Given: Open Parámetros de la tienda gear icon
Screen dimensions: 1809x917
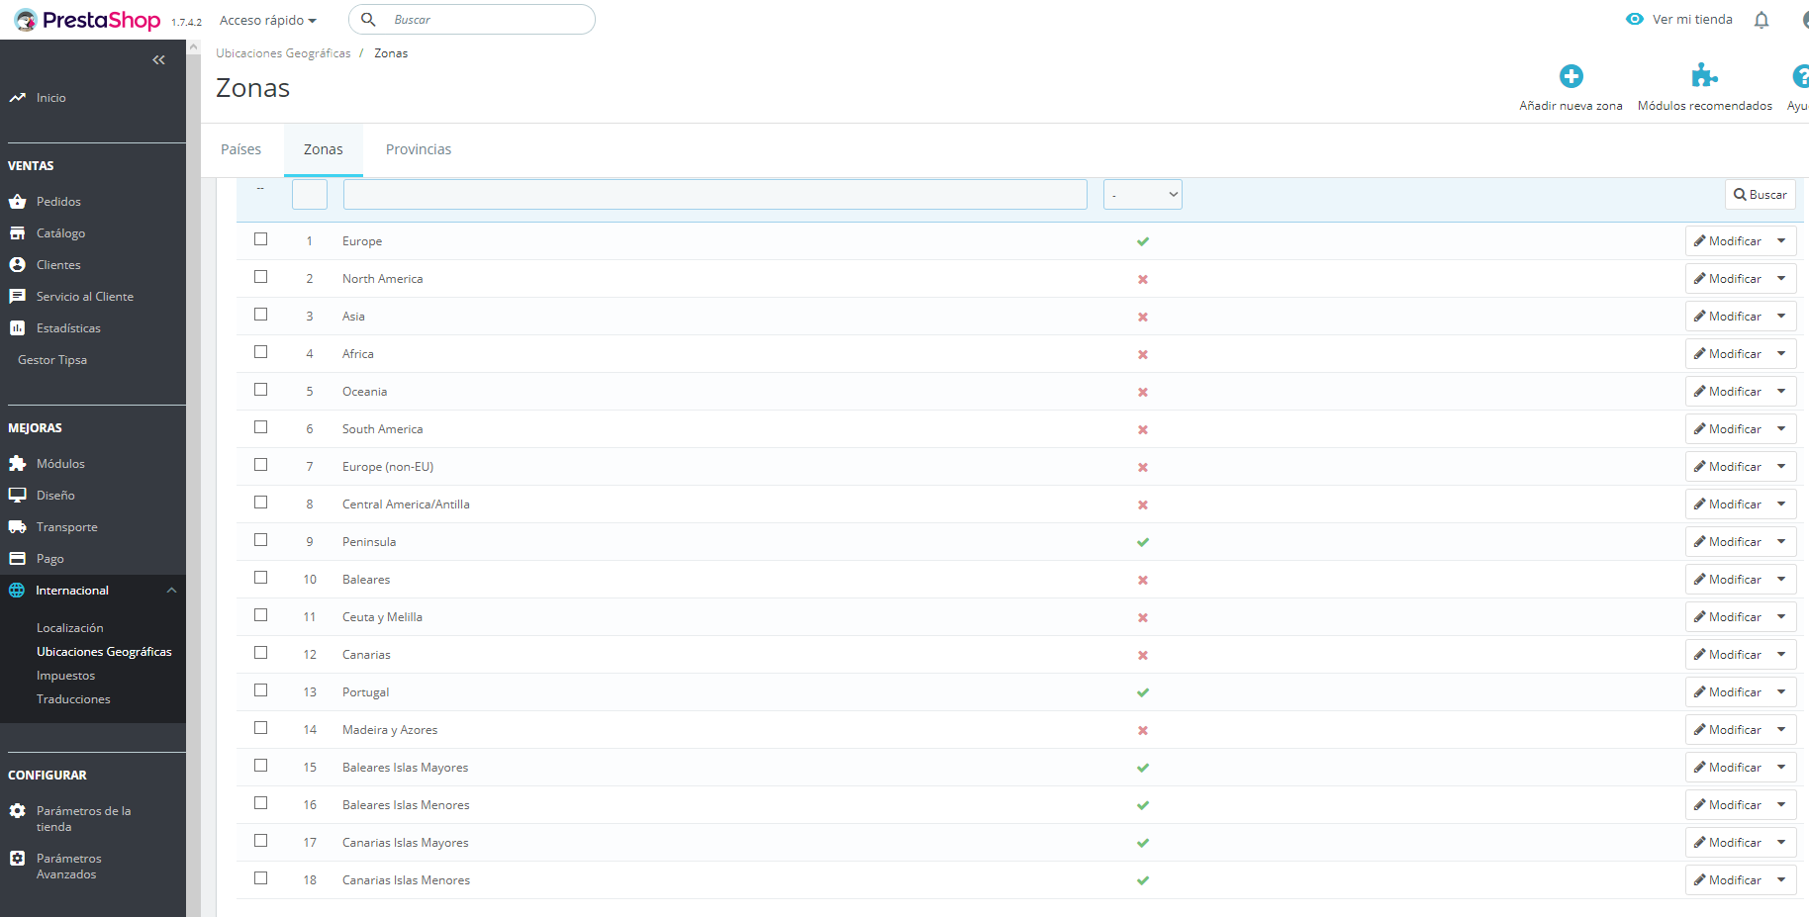Looking at the screenshot, I should point(17,811).
